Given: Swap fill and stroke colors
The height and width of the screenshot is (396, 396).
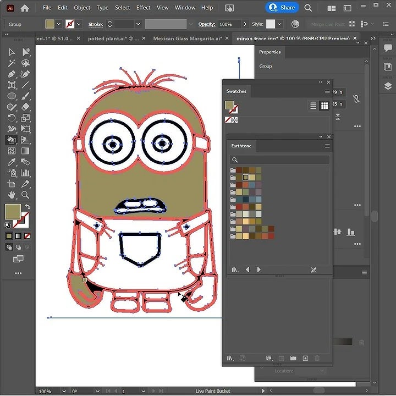Looking at the screenshot, I should tap(28, 207).
